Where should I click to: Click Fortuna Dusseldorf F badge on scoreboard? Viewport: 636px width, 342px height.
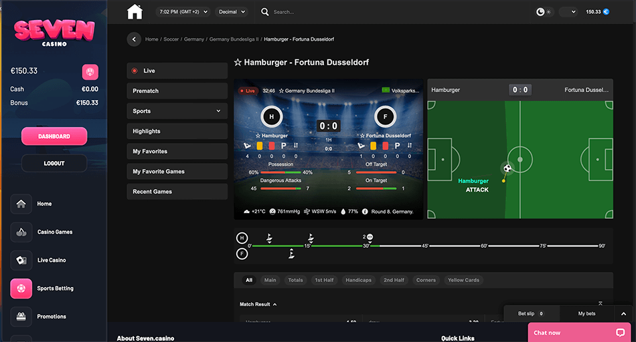(386, 117)
